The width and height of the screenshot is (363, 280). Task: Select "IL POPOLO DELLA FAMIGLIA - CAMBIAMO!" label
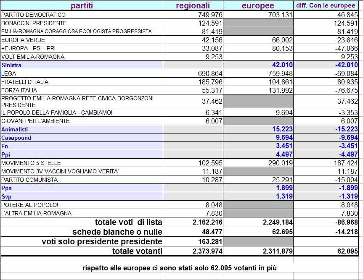(x=57, y=113)
